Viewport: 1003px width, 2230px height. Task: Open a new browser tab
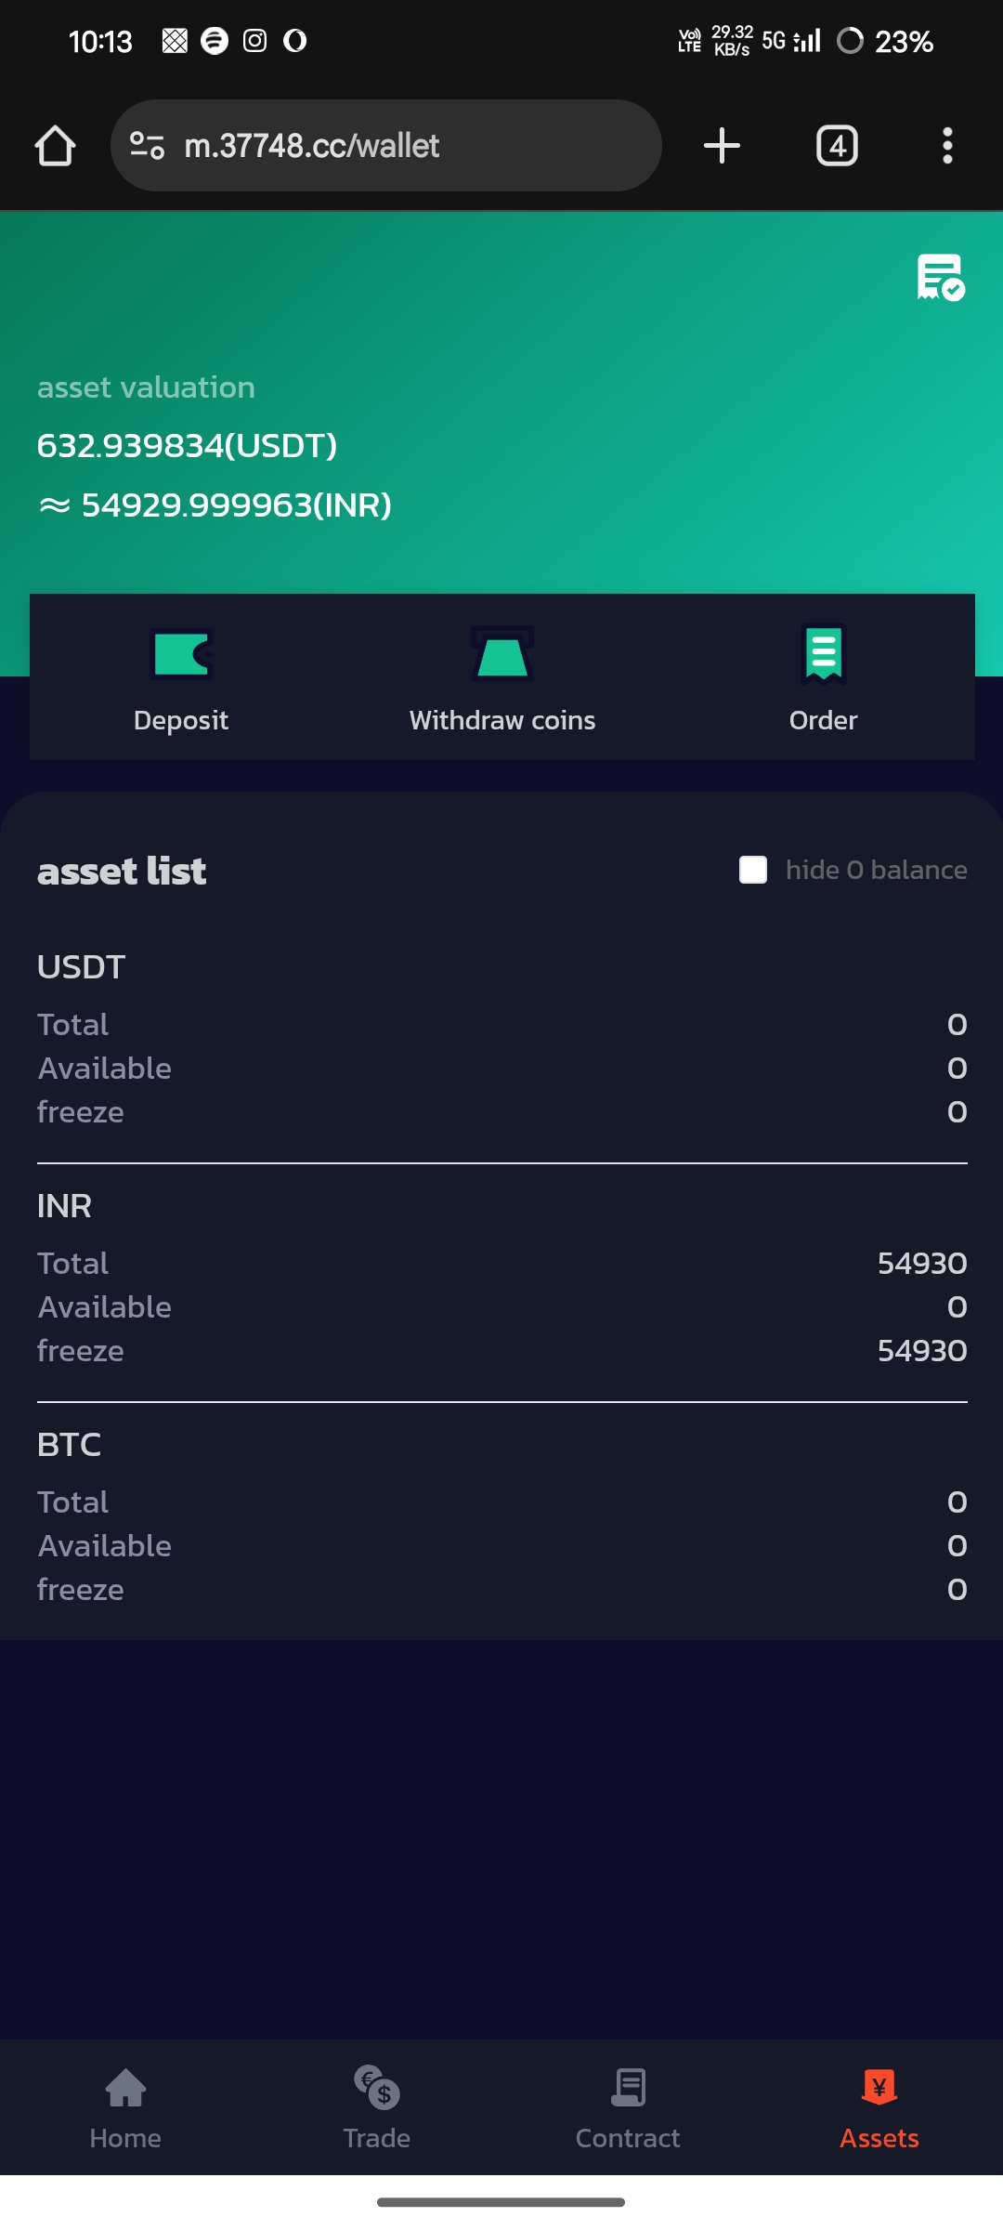tap(722, 146)
